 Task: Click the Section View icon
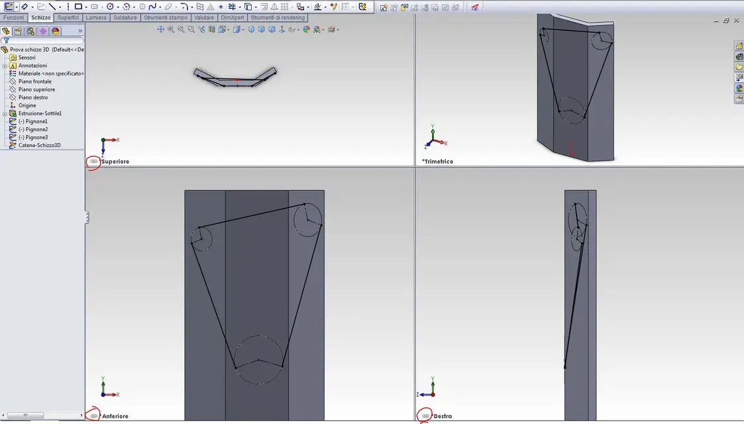point(211,29)
